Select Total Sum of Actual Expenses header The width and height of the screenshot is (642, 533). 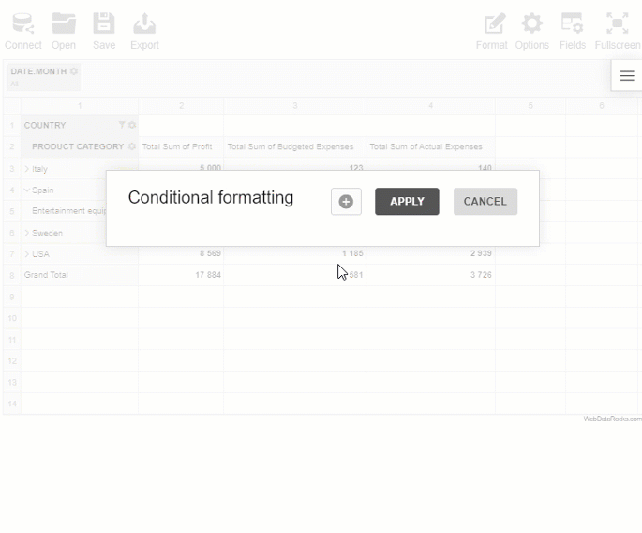[431, 146]
